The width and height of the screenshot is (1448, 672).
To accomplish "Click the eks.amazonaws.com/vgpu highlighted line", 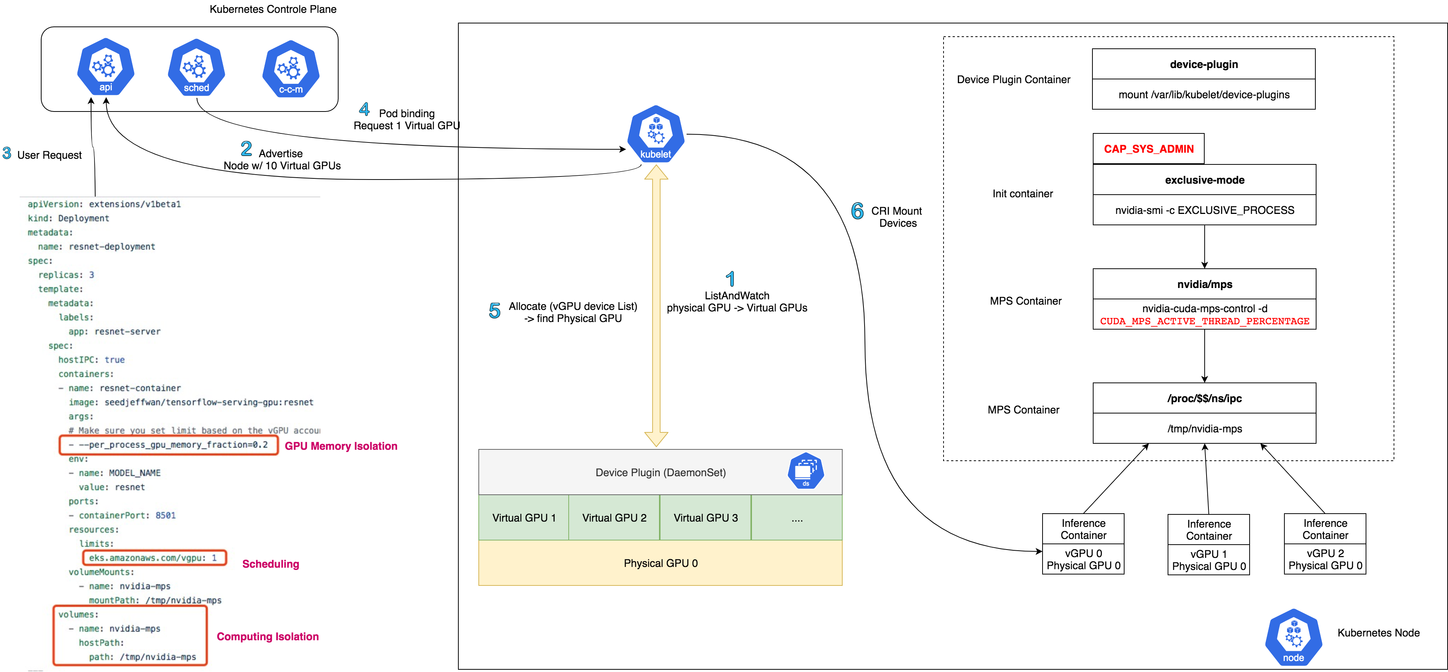I will (x=153, y=558).
